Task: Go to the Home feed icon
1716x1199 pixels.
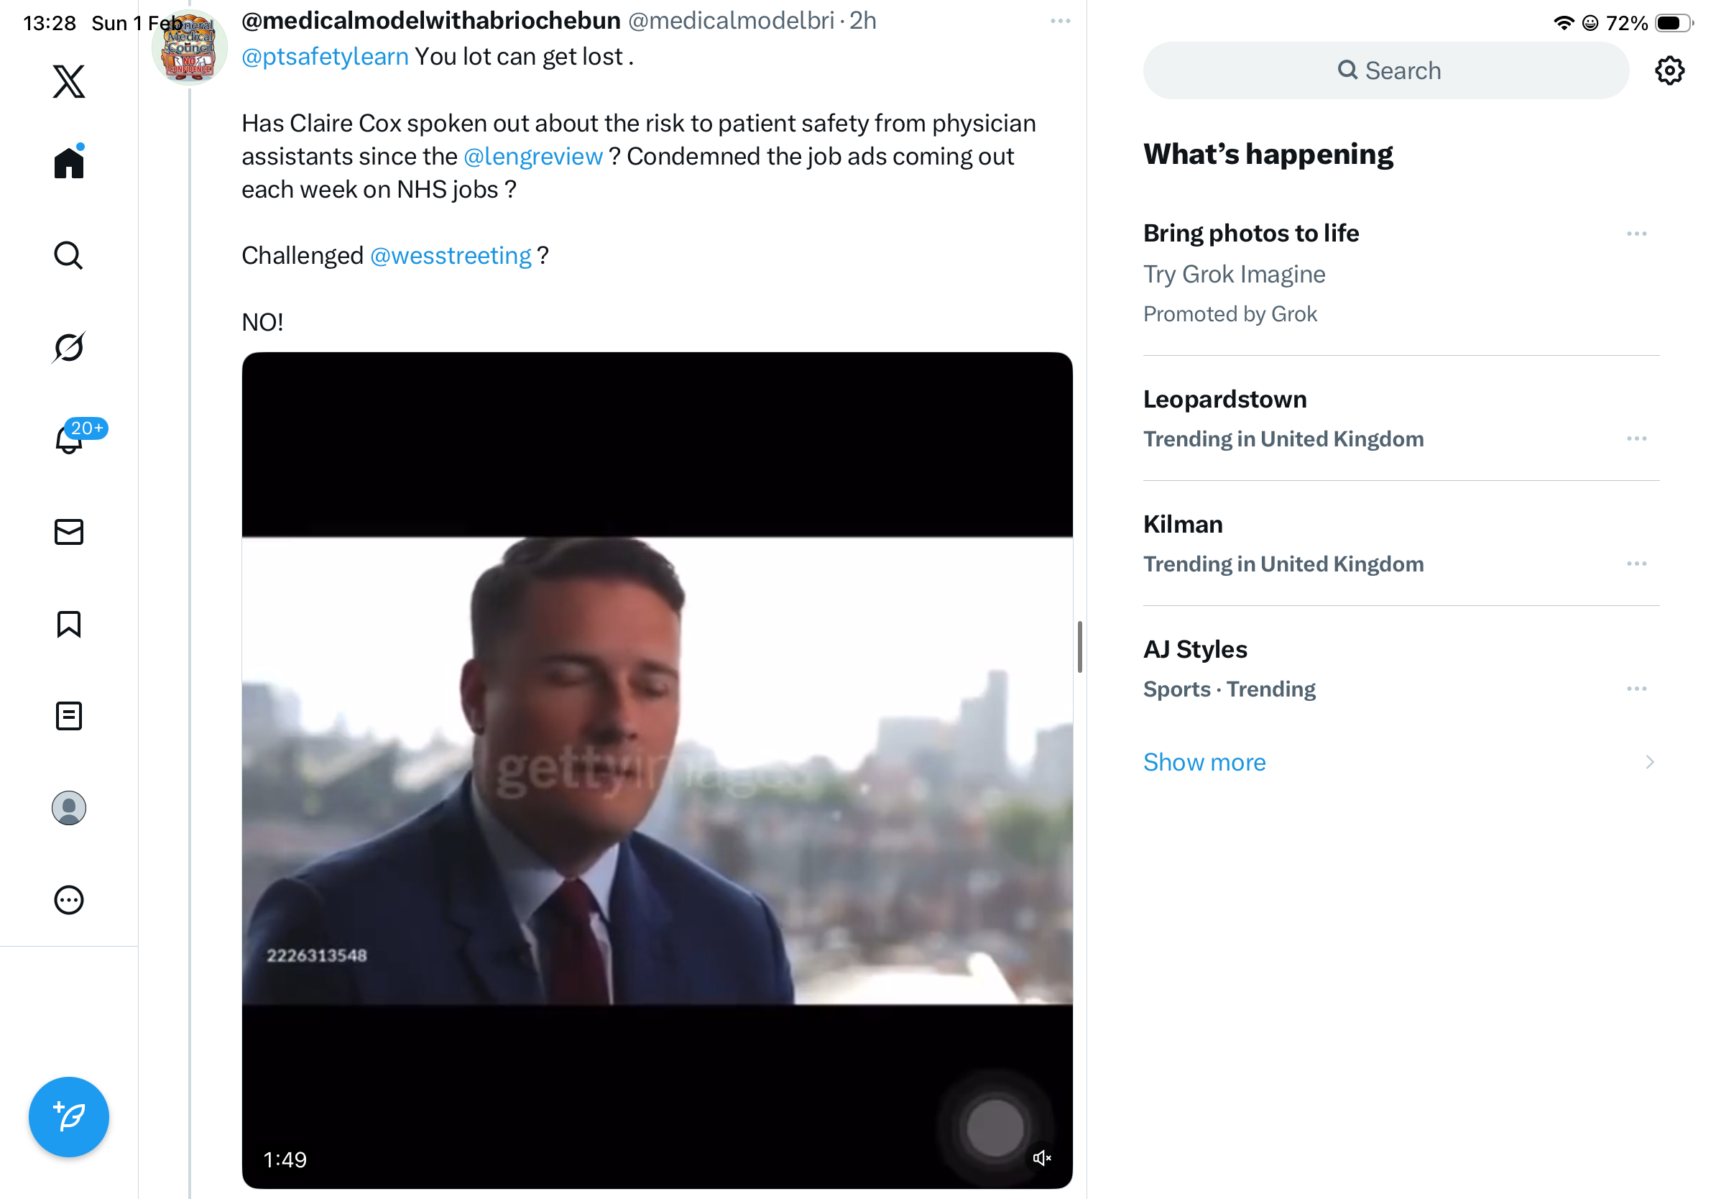Action: coord(69,162)
